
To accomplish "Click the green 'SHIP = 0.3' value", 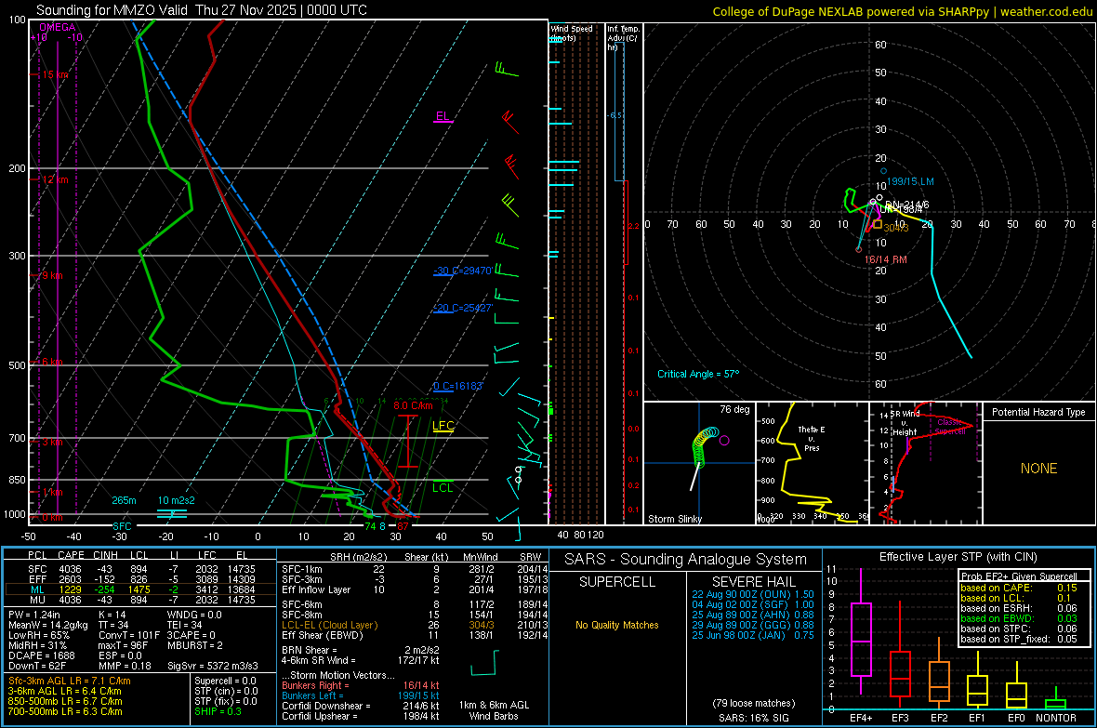I will click(218, 711).
